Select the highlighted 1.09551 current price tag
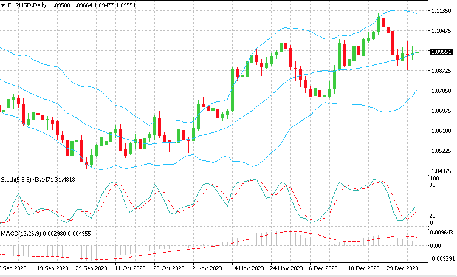Image resolution: width=457 pixels, height=277 pixels. pos(442,52)
